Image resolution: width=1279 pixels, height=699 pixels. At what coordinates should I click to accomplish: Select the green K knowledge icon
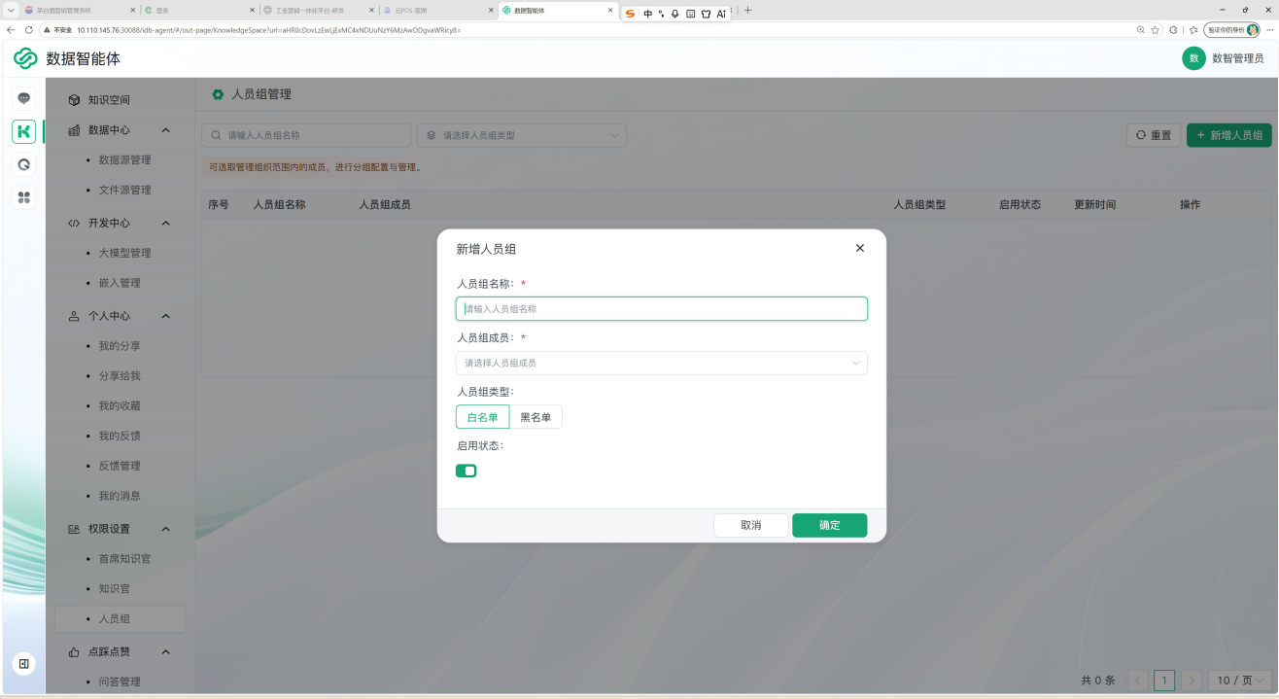[24, 131]
